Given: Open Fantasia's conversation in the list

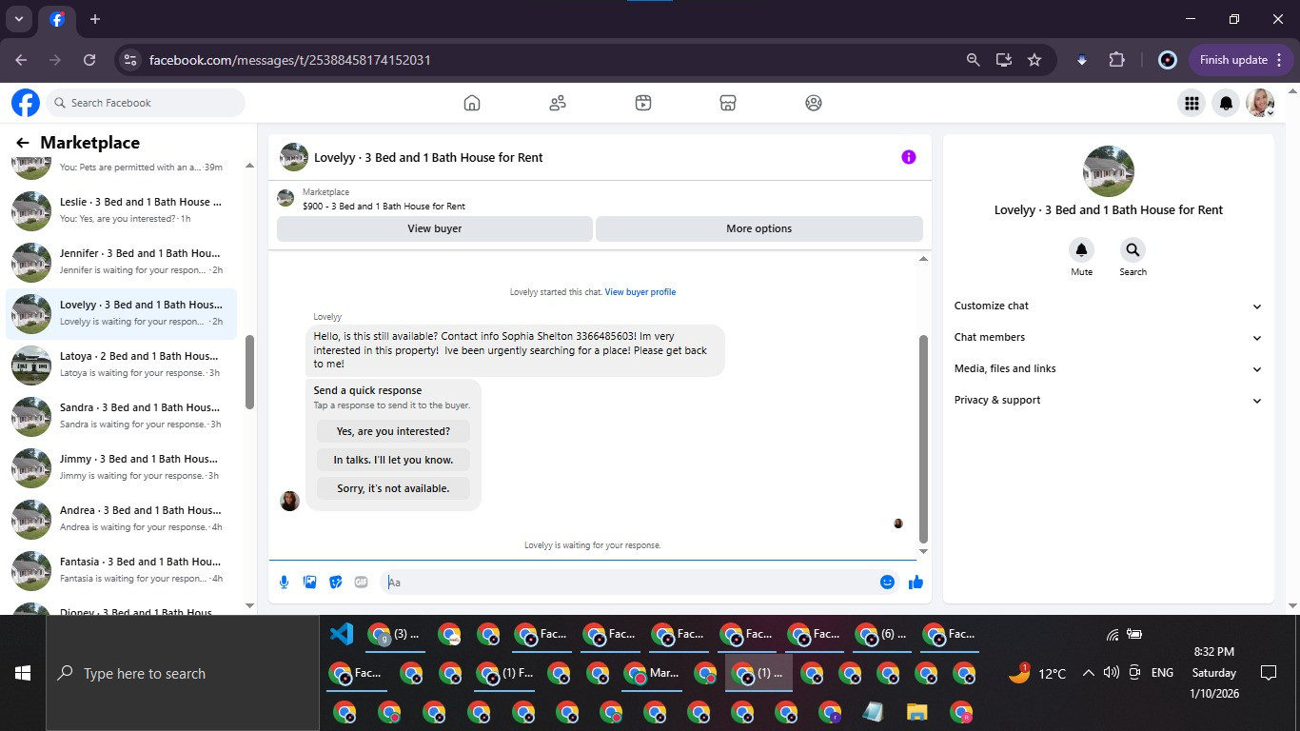Looking at the screenshot, I should (122, 570).
